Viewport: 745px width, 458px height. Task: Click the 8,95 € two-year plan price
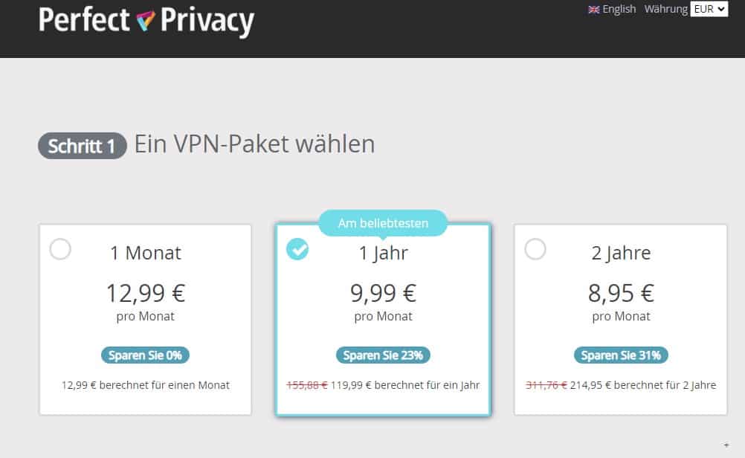621,293
